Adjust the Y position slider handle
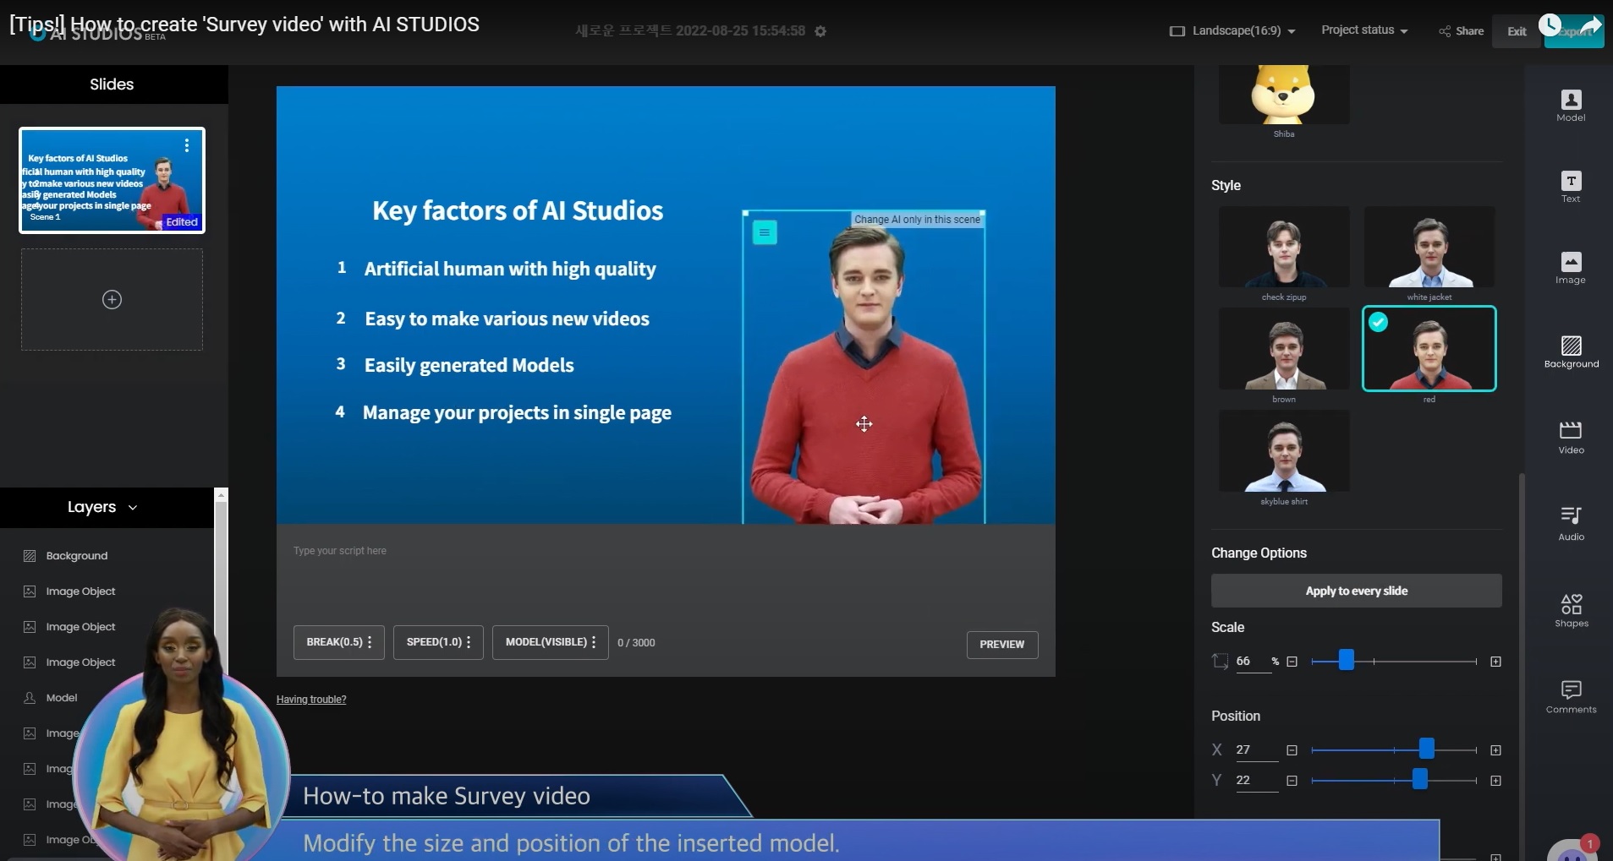This screenshot has width=1613, height=861. (x=1419, y=779)
